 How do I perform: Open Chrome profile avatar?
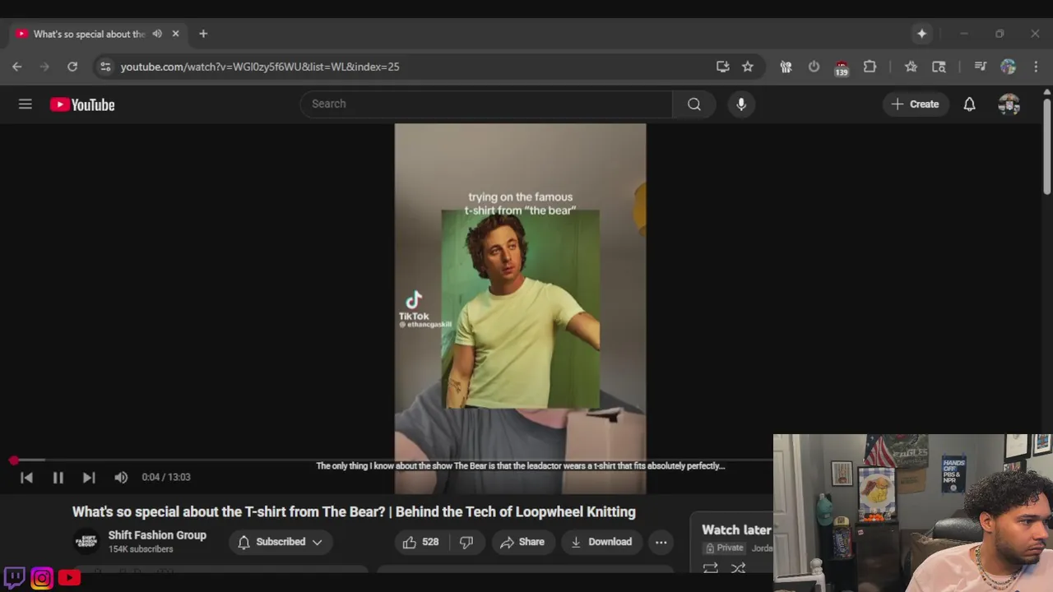[1009, 67]
